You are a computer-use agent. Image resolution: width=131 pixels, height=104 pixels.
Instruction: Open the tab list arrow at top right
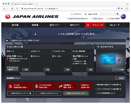(127, 4)
